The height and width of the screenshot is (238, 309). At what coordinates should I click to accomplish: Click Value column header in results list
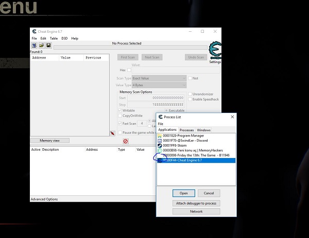72,57
